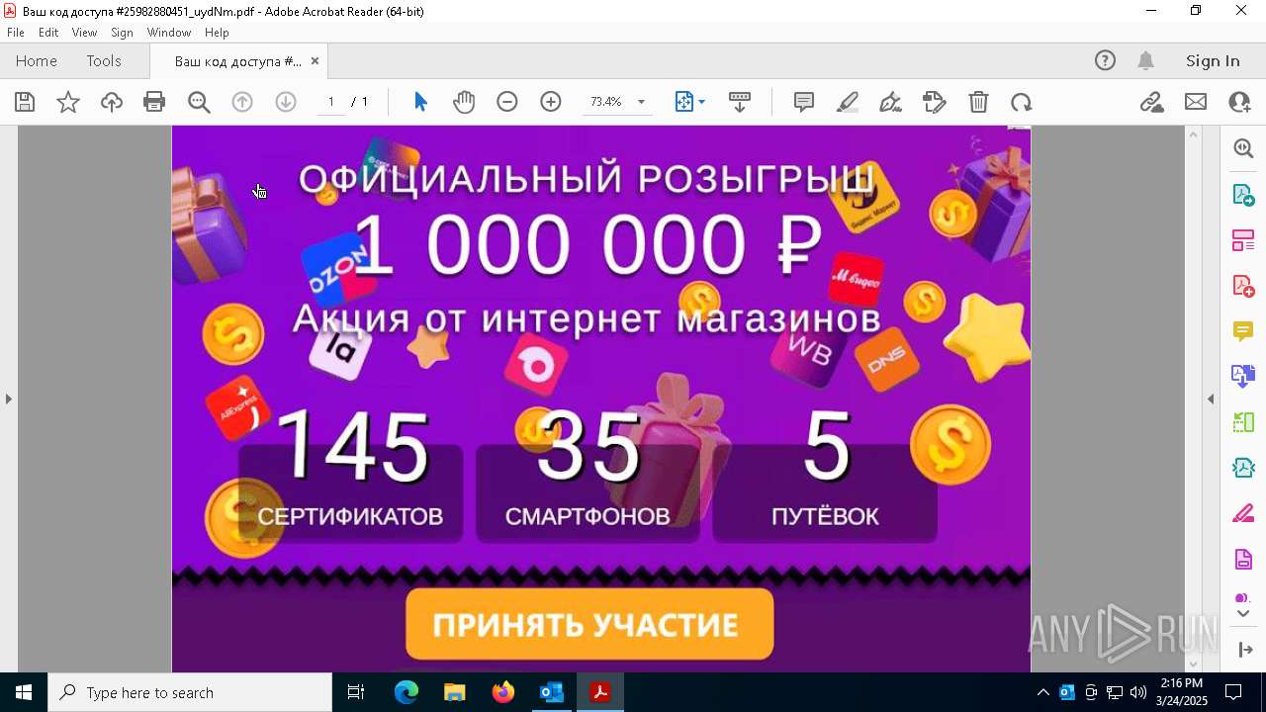Open the Windows Start menu
The height and width of the screenshot is (712, 1266).
coord(24,692)
